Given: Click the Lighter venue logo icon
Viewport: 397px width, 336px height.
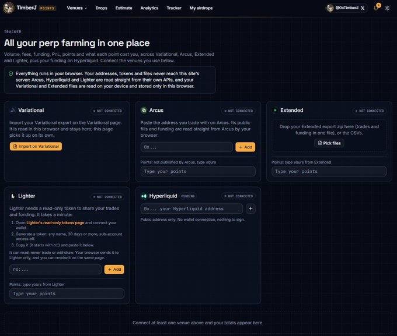Looking at the screenshot, I should coord(13,196).
